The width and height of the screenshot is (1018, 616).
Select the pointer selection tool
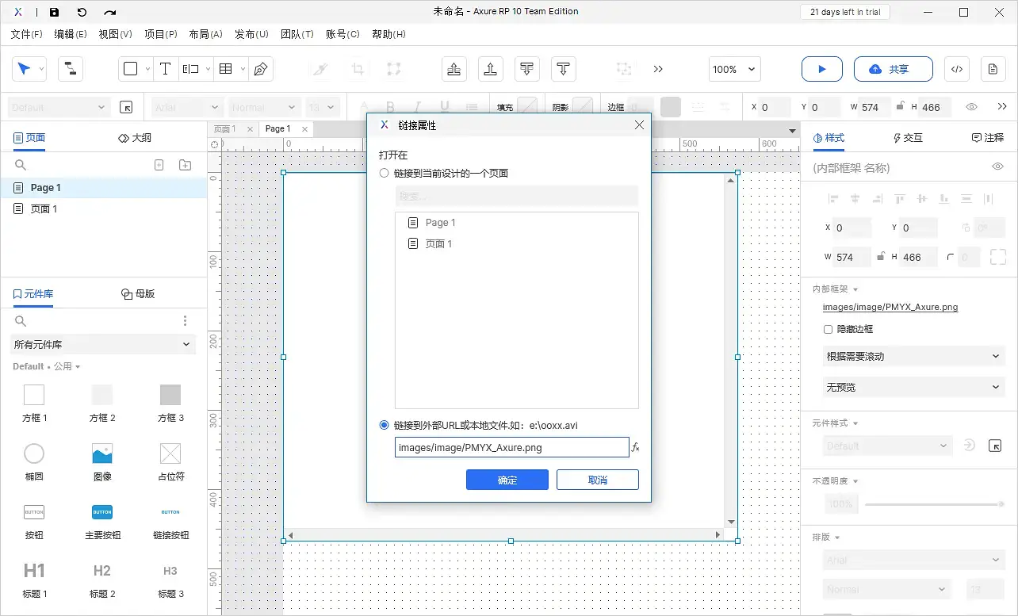point(24,68)
